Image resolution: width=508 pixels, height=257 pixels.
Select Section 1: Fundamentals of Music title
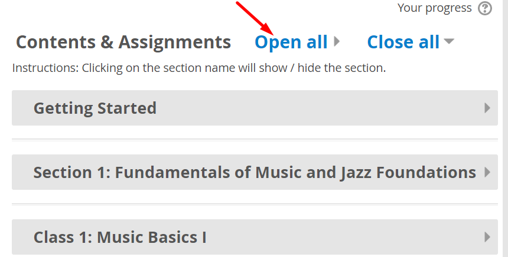coord(255,172)
